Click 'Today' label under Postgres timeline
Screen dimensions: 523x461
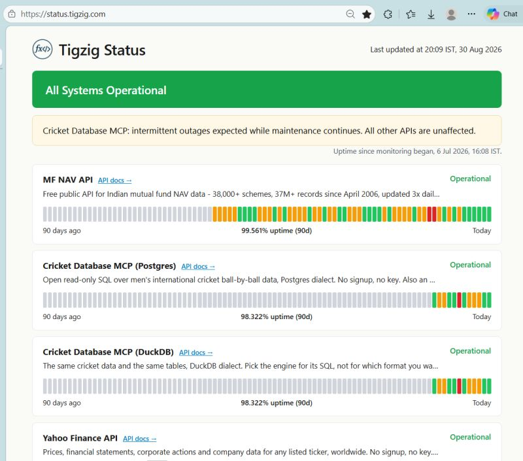(482, 316)
